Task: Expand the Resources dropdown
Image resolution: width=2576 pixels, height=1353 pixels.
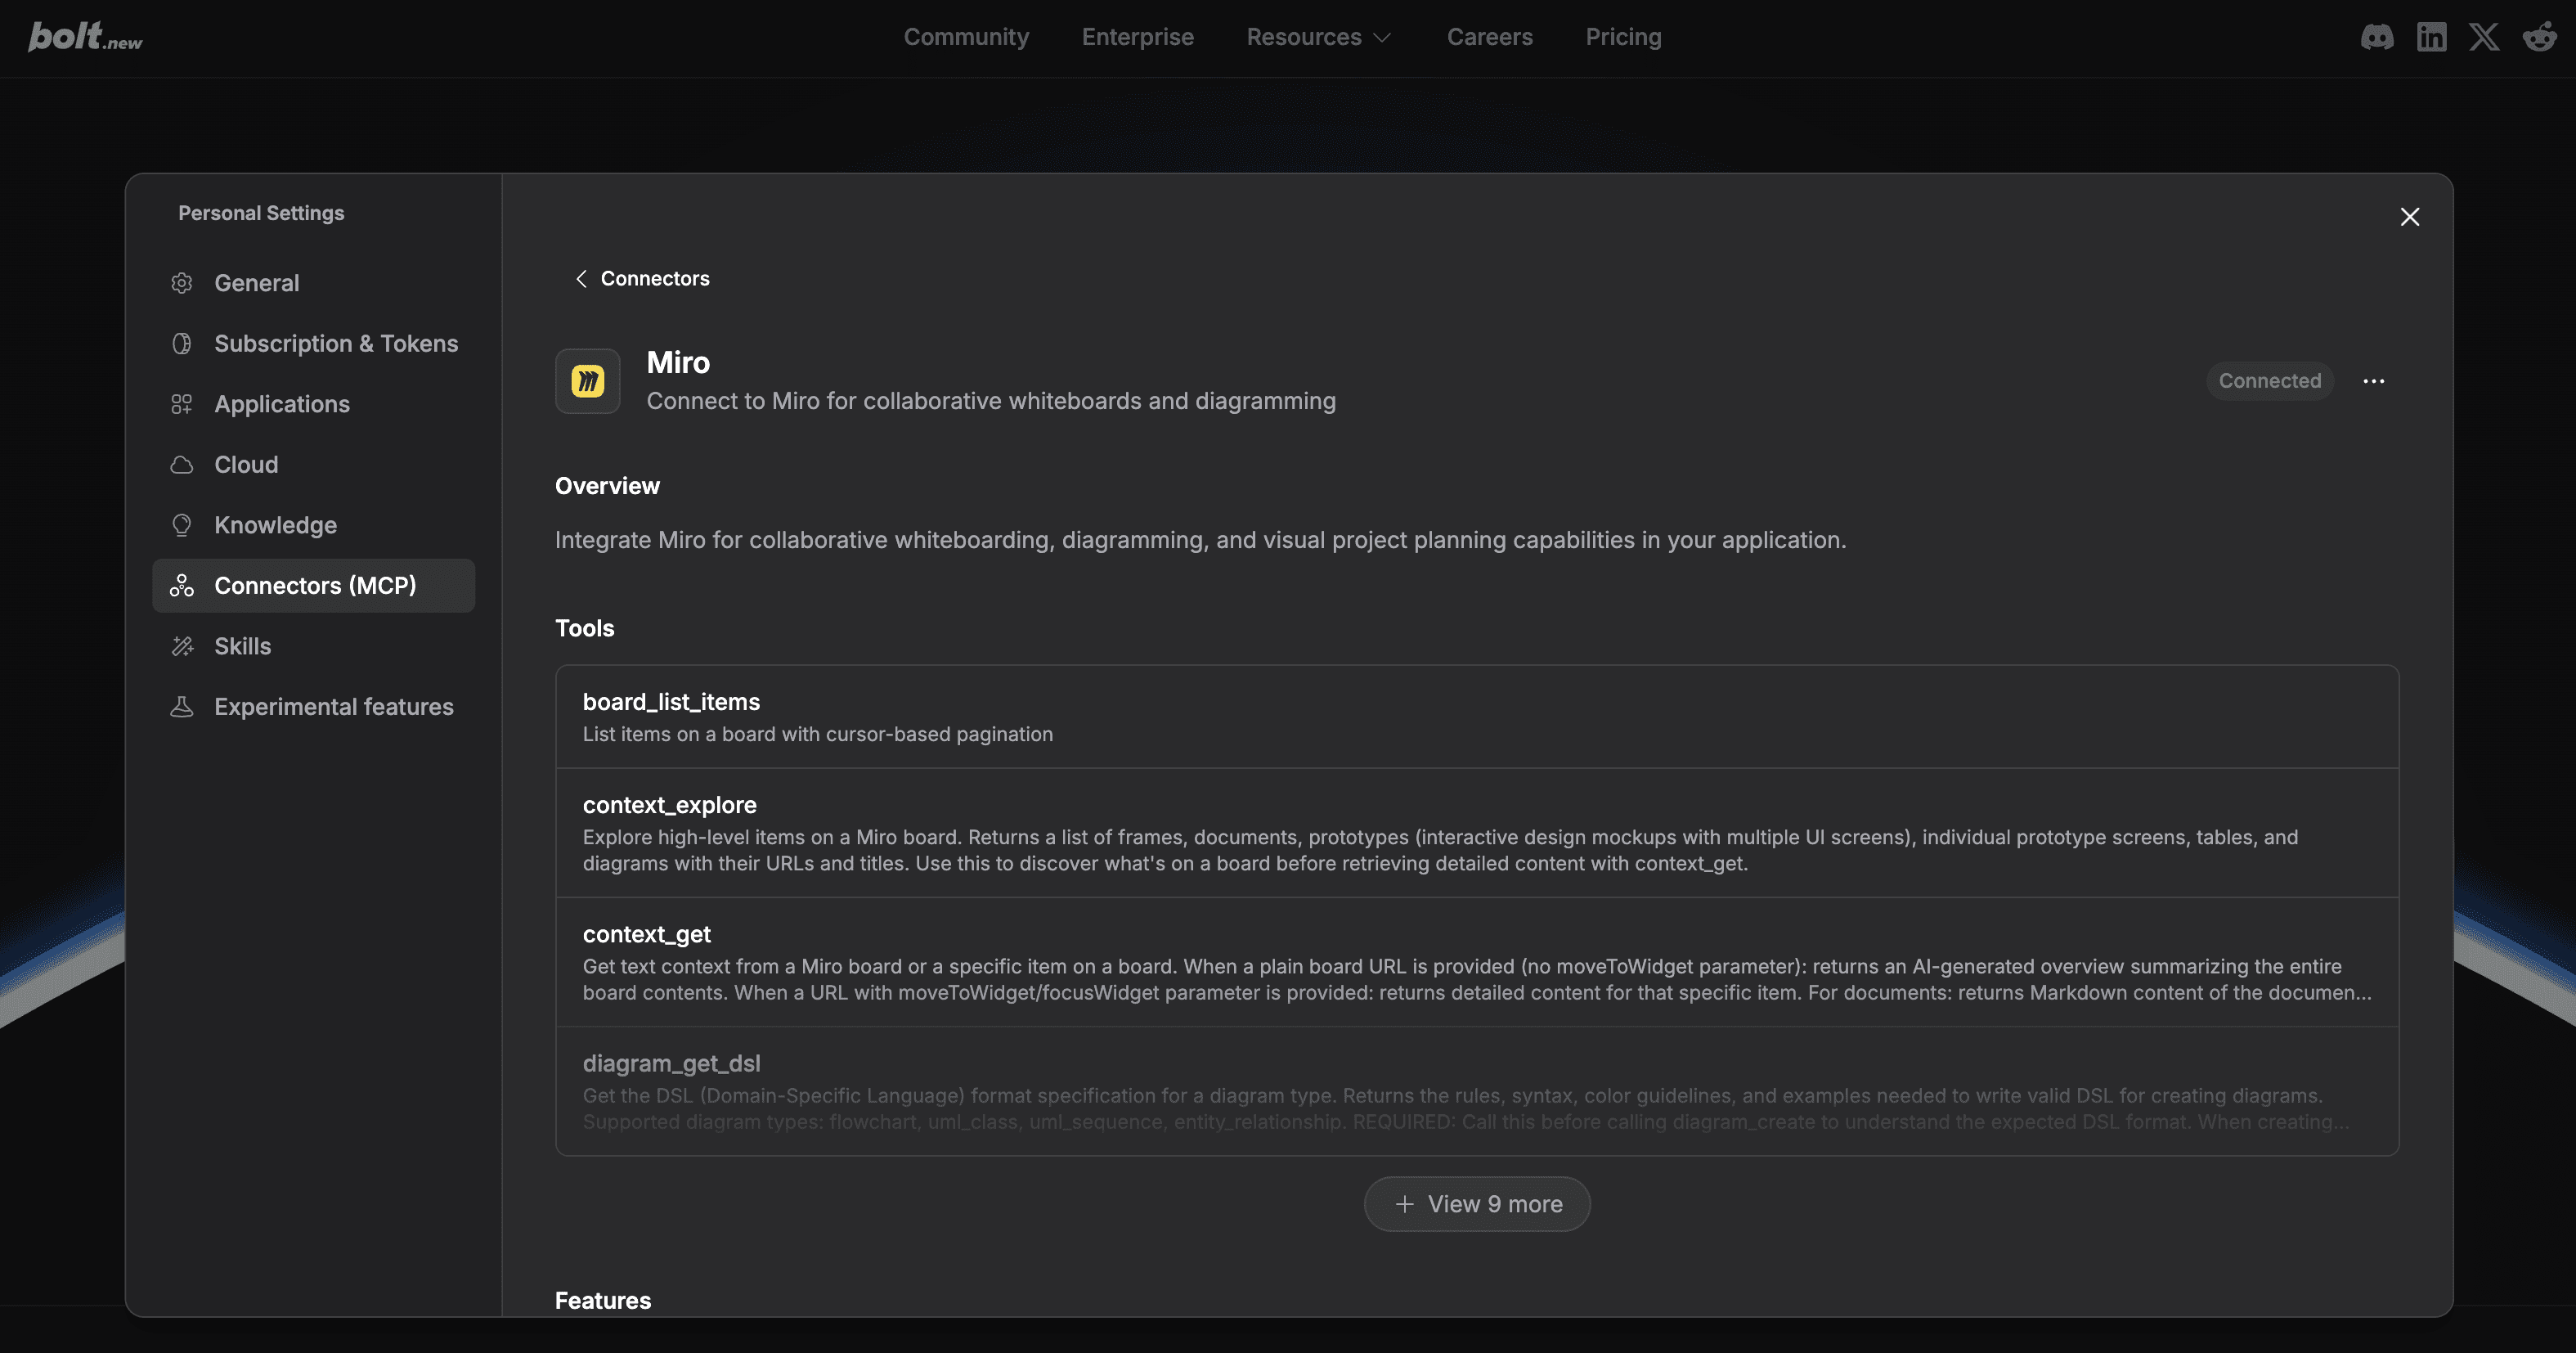Action: coord(1318,37)
